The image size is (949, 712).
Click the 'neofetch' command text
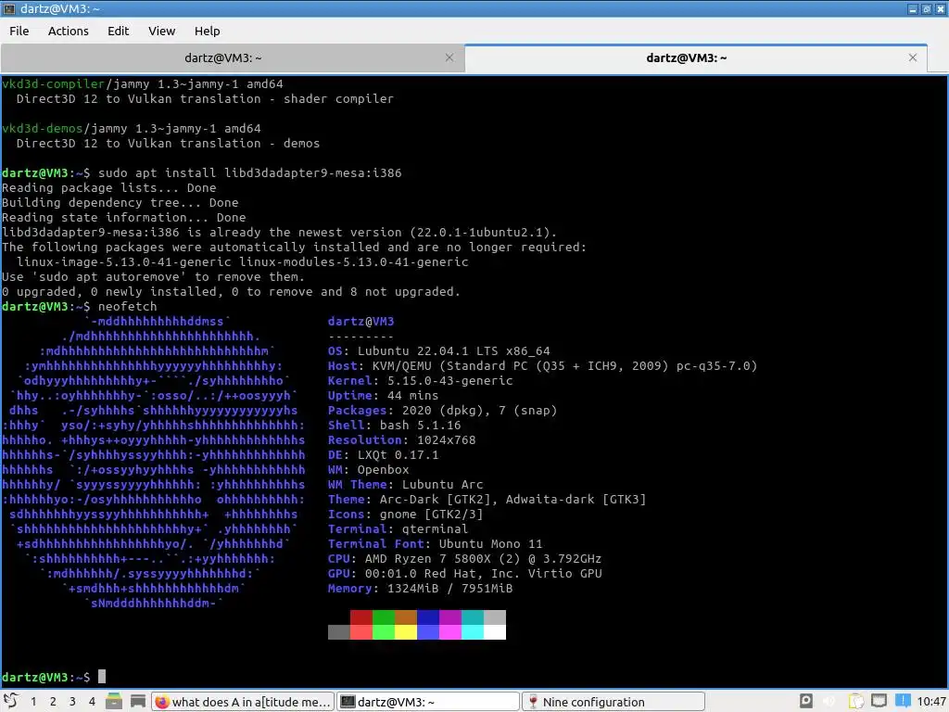pos(127,306)
